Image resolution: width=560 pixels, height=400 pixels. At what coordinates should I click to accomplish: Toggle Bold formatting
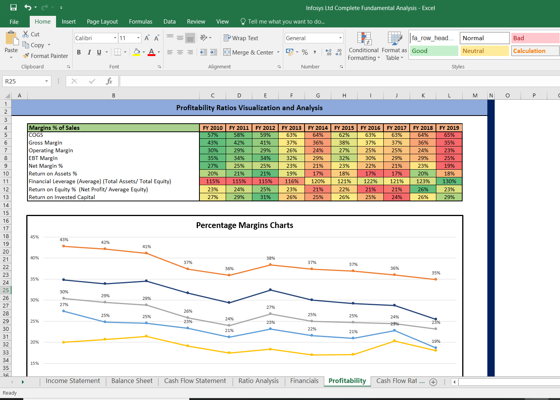pos(79,52)
